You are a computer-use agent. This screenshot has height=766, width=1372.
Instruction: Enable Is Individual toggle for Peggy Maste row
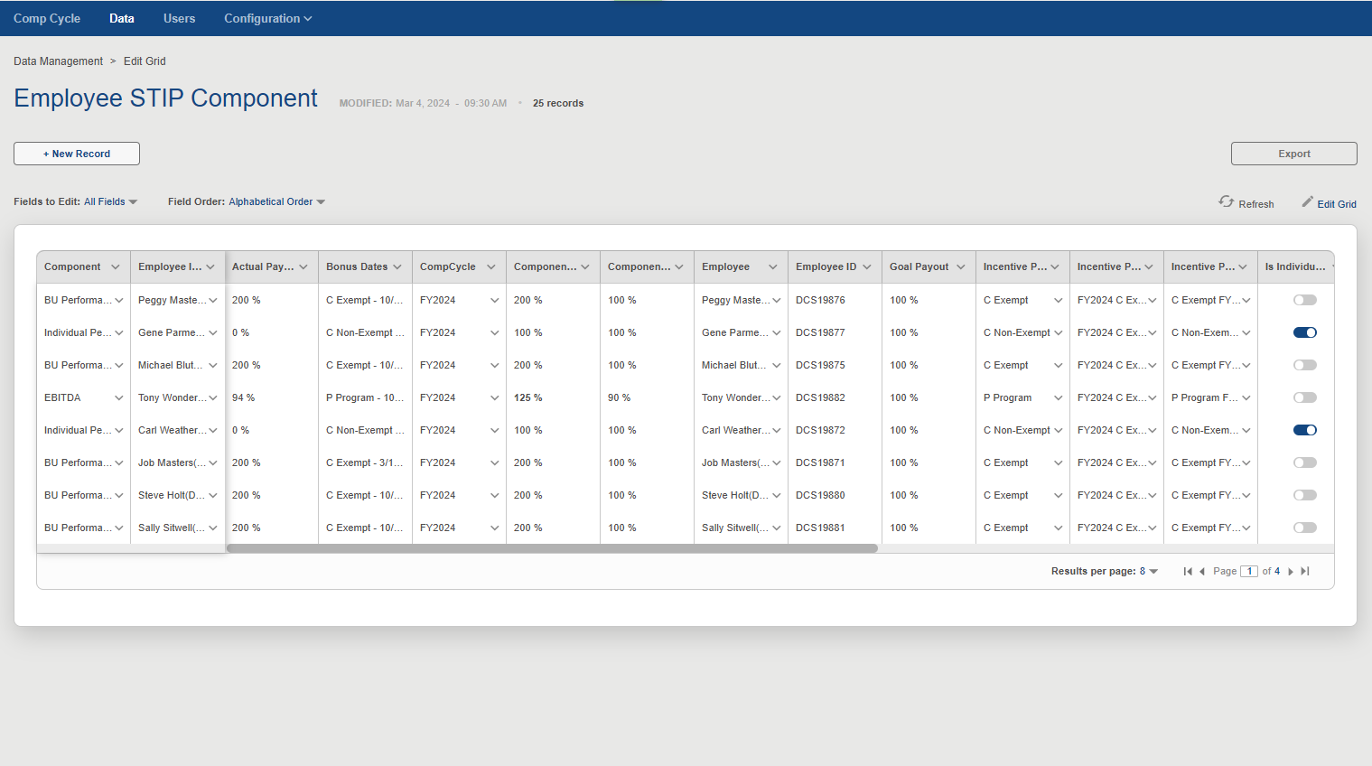1304,299
